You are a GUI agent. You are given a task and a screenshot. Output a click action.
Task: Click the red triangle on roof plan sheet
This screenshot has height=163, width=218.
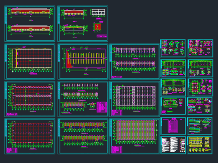pos(69,60)
